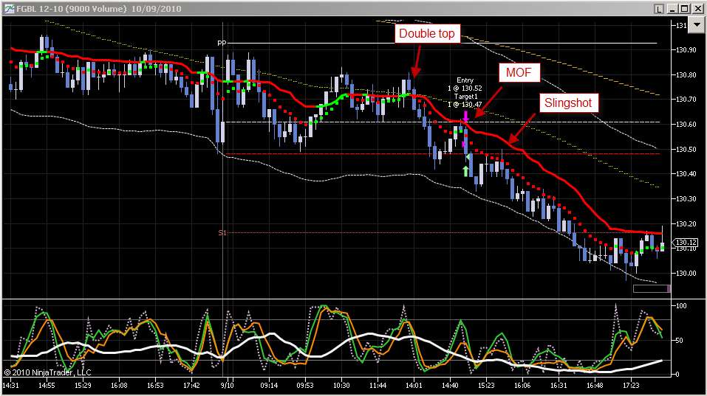Click the 131 price axis label
Viewport: 707px width, 396px height.
680,25
